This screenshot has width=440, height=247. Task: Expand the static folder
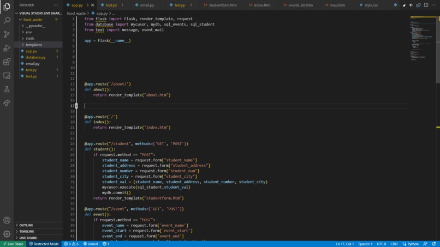[30, 38]
